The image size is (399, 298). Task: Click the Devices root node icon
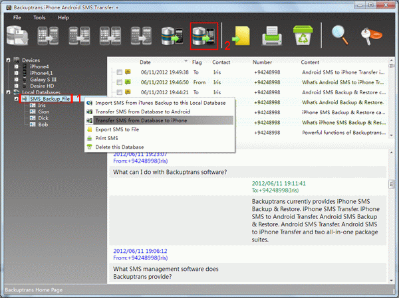(x=17, y=60)
